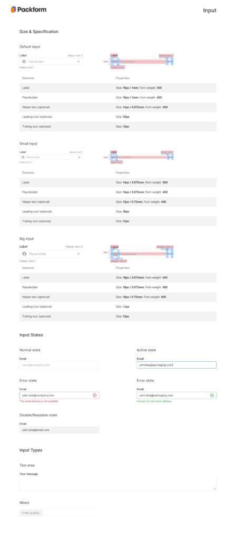Click the clear X icon in Default input
This screenshot has height=540, width=236.
[x=78, y=62]
